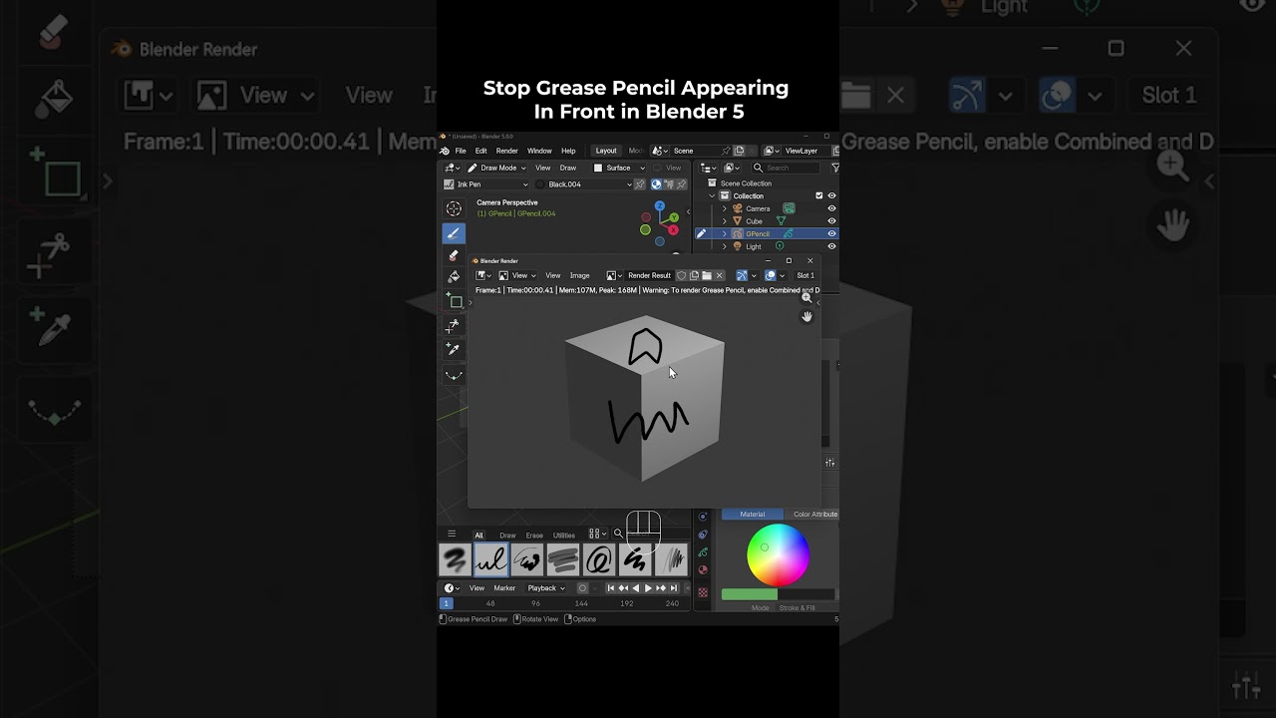This screenshot has height=718, width=1276.
Task: Show the Utilities brushes category
Action: pos(564,536)
